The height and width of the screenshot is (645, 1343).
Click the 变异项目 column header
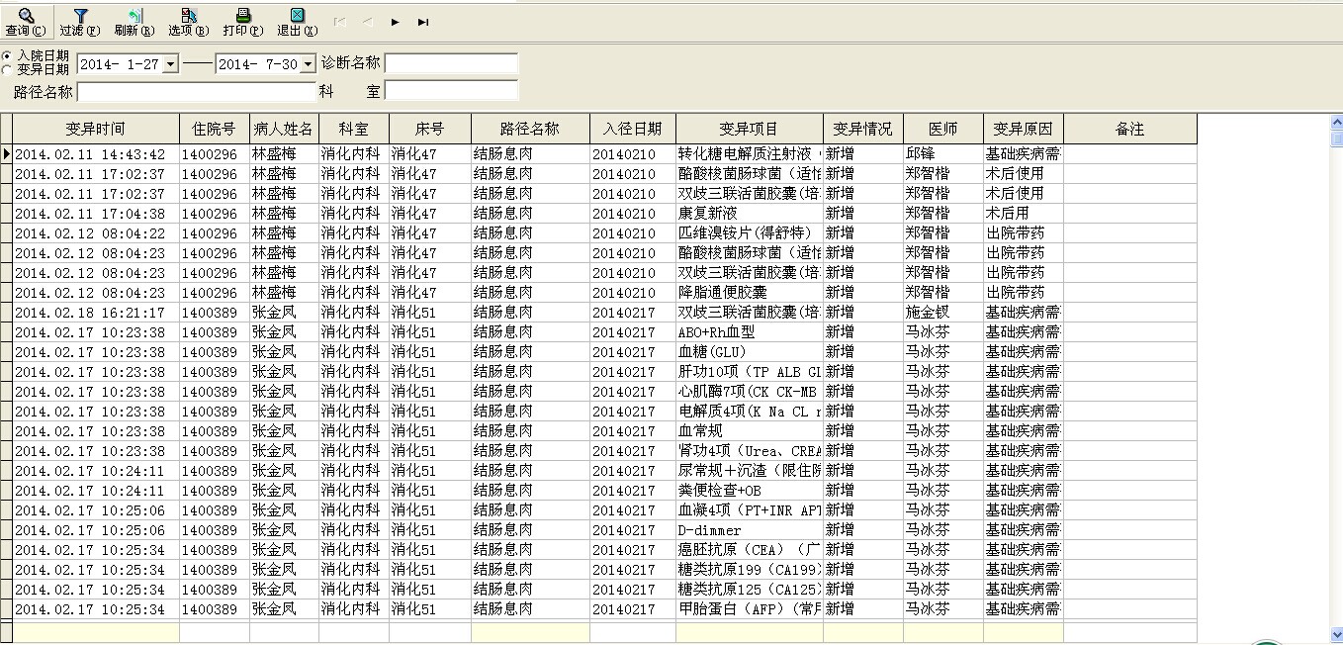point(750,129)
